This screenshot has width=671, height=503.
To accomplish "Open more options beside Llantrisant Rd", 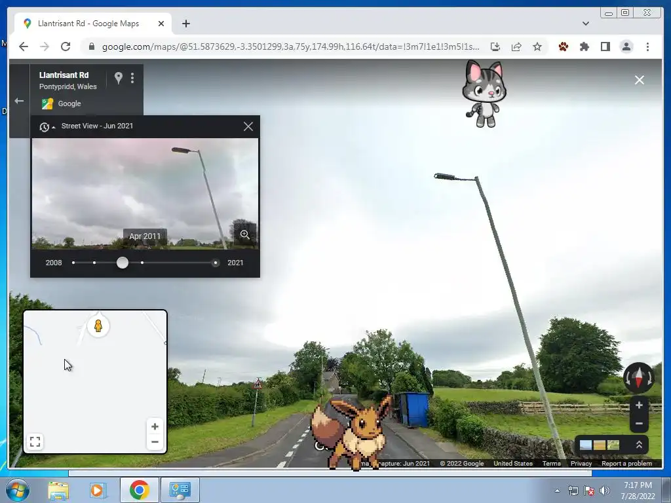I will pyautogui.click(x=132, y=77).
